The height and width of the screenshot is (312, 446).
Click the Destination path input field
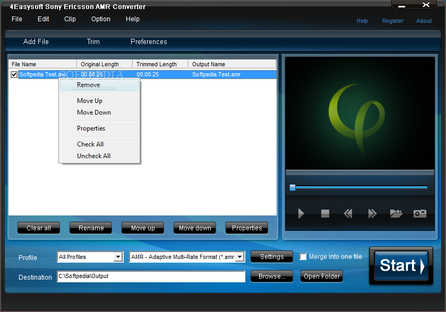pos(151,276)
